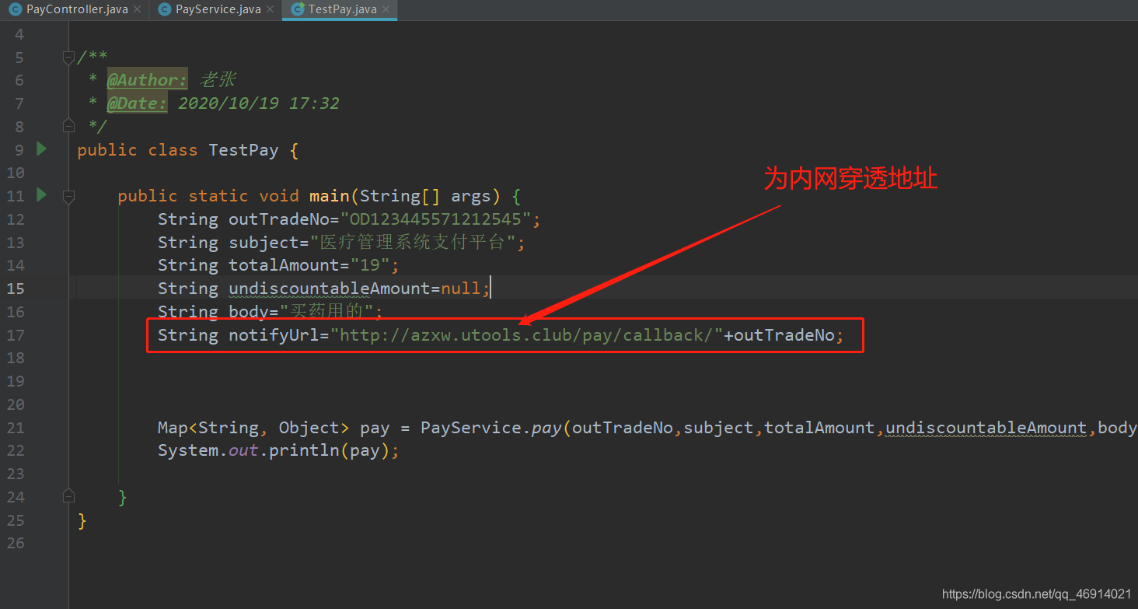The height and width of the screenshot is (609, 1138).
Task: Click the @Date annotation in Javadoc
Action: pyautogui.click(x=137, y=103)
